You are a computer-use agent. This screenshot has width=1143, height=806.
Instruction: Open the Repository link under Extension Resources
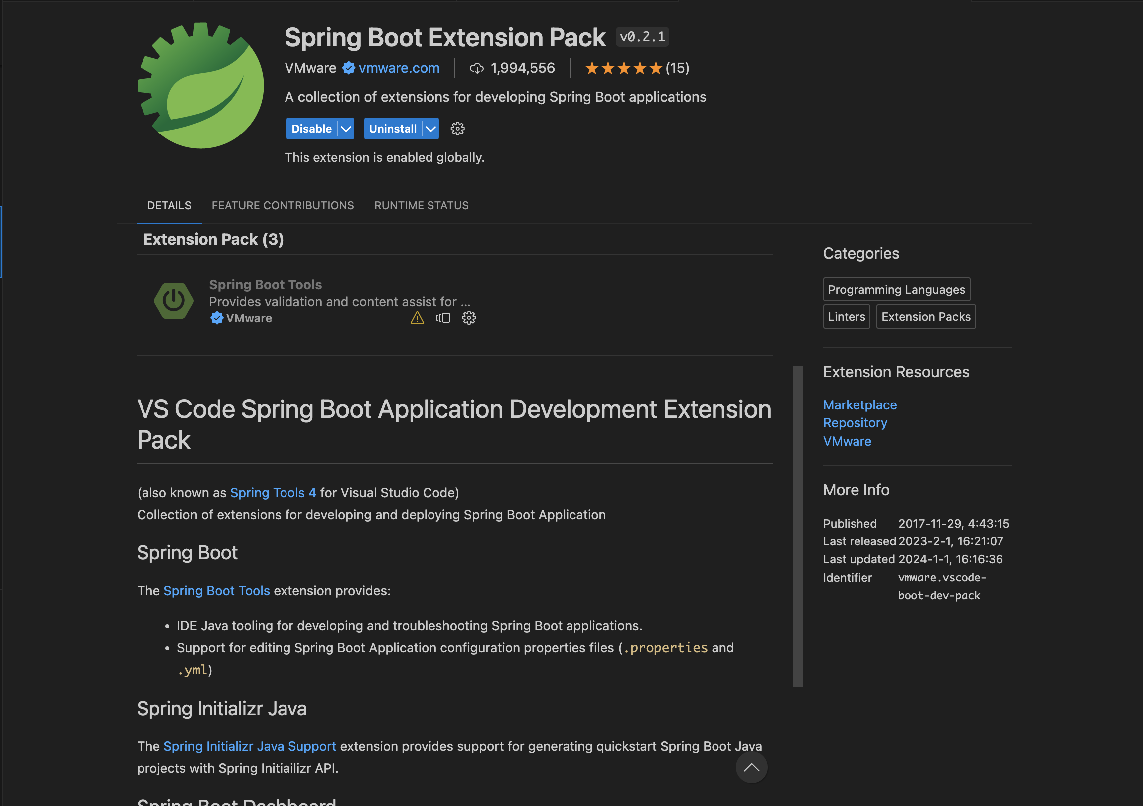point(855,423)
